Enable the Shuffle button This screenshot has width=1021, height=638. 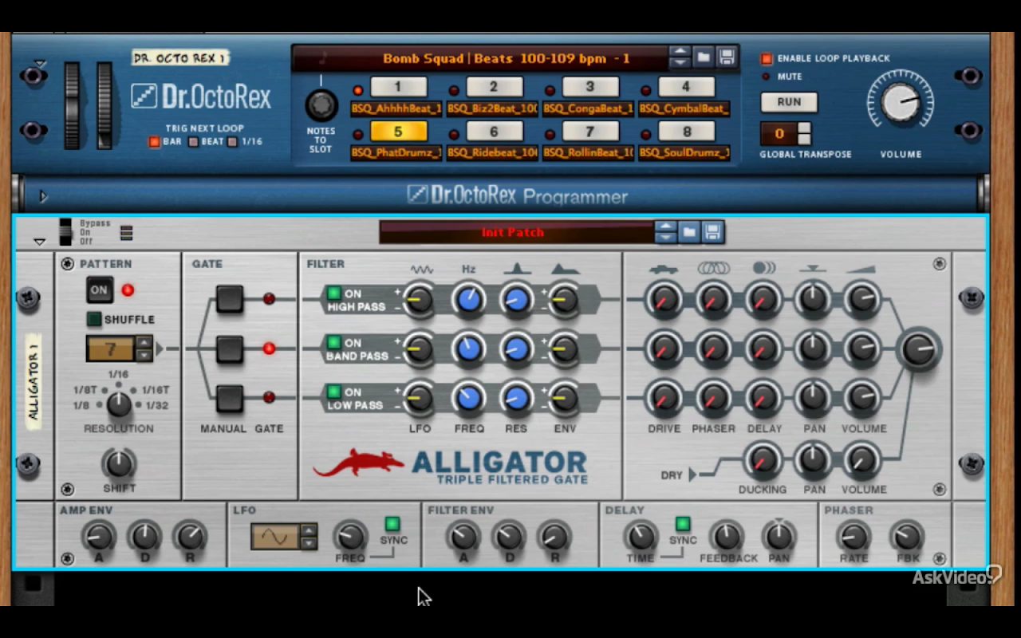click(94, 320)
